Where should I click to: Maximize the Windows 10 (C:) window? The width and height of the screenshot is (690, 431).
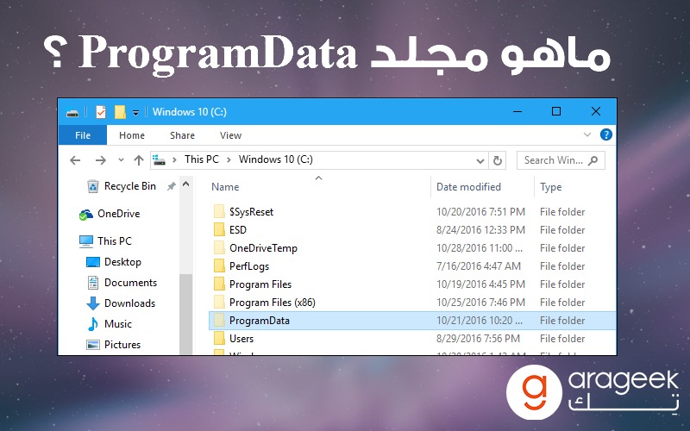pos(556,112)
